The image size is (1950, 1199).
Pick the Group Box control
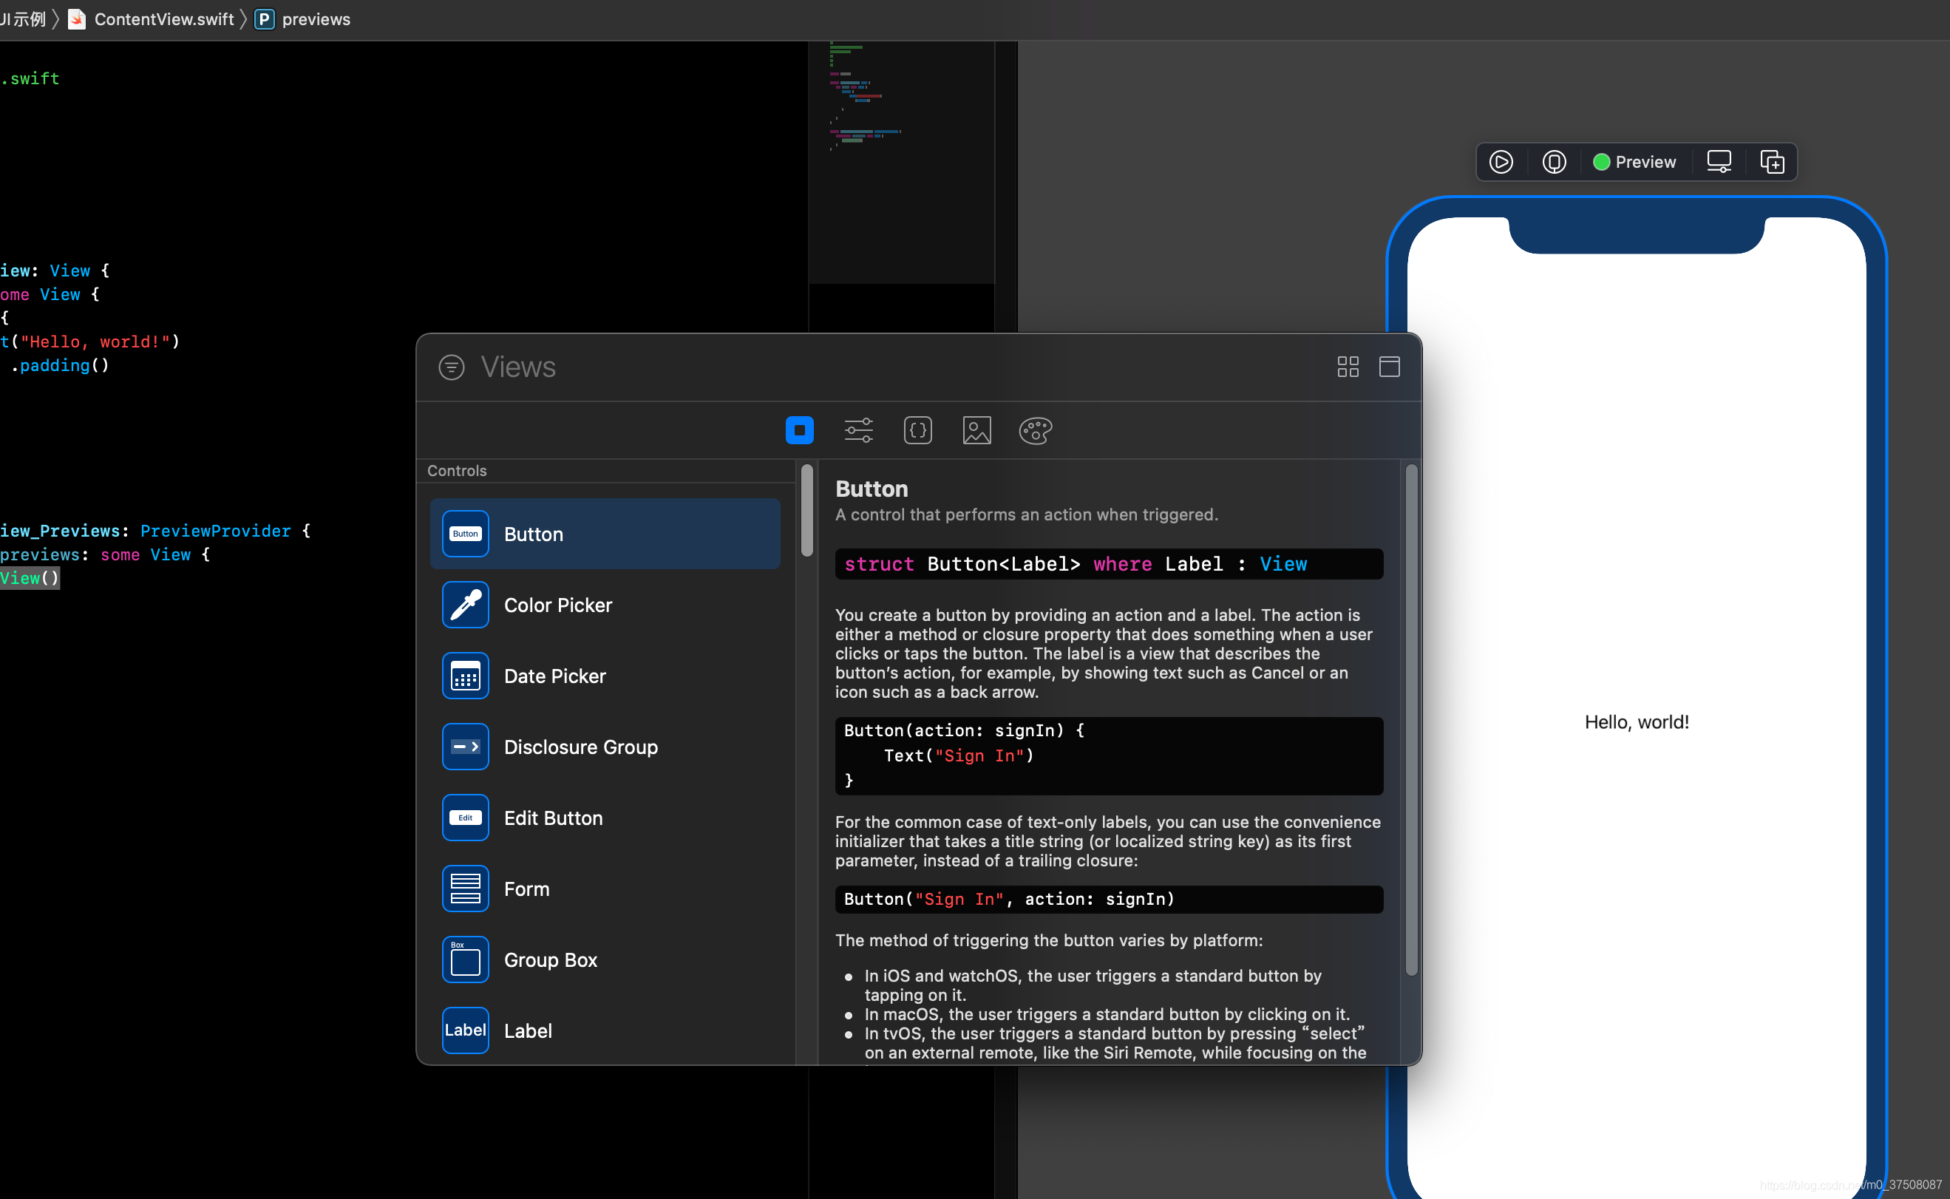(x=551, y=959)
